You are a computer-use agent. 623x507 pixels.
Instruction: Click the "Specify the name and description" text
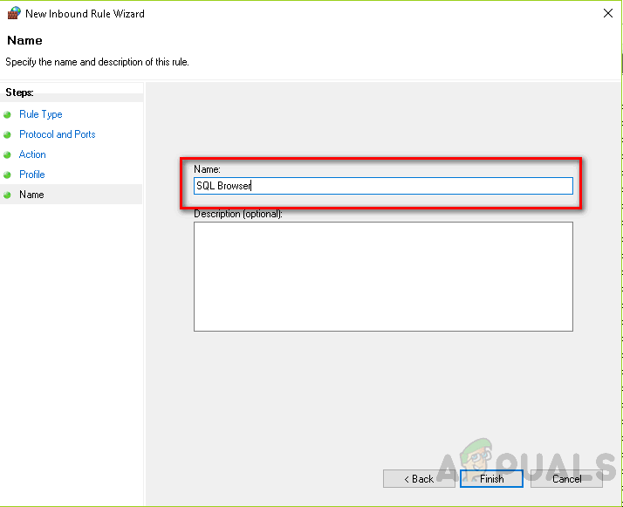point(97,62)
